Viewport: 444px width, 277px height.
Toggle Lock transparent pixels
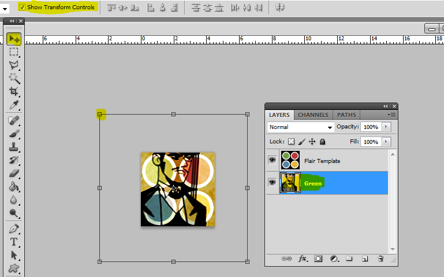[x=291, y=142]
